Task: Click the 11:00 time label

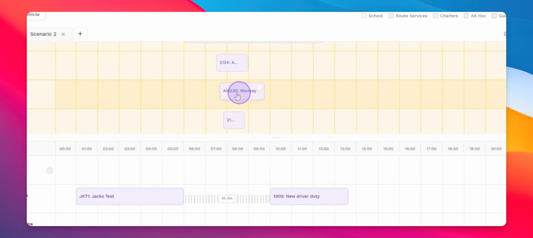Action: point(302,149)
